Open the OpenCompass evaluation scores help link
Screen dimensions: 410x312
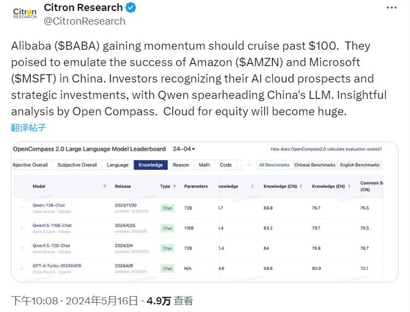click(325, 149)
